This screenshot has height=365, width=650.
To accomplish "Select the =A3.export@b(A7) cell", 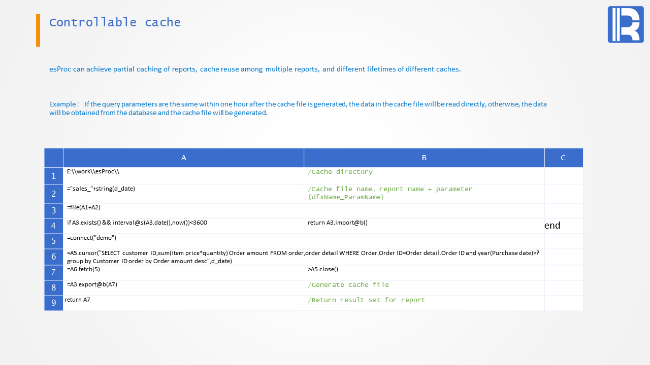I will (x=183, y=288).
